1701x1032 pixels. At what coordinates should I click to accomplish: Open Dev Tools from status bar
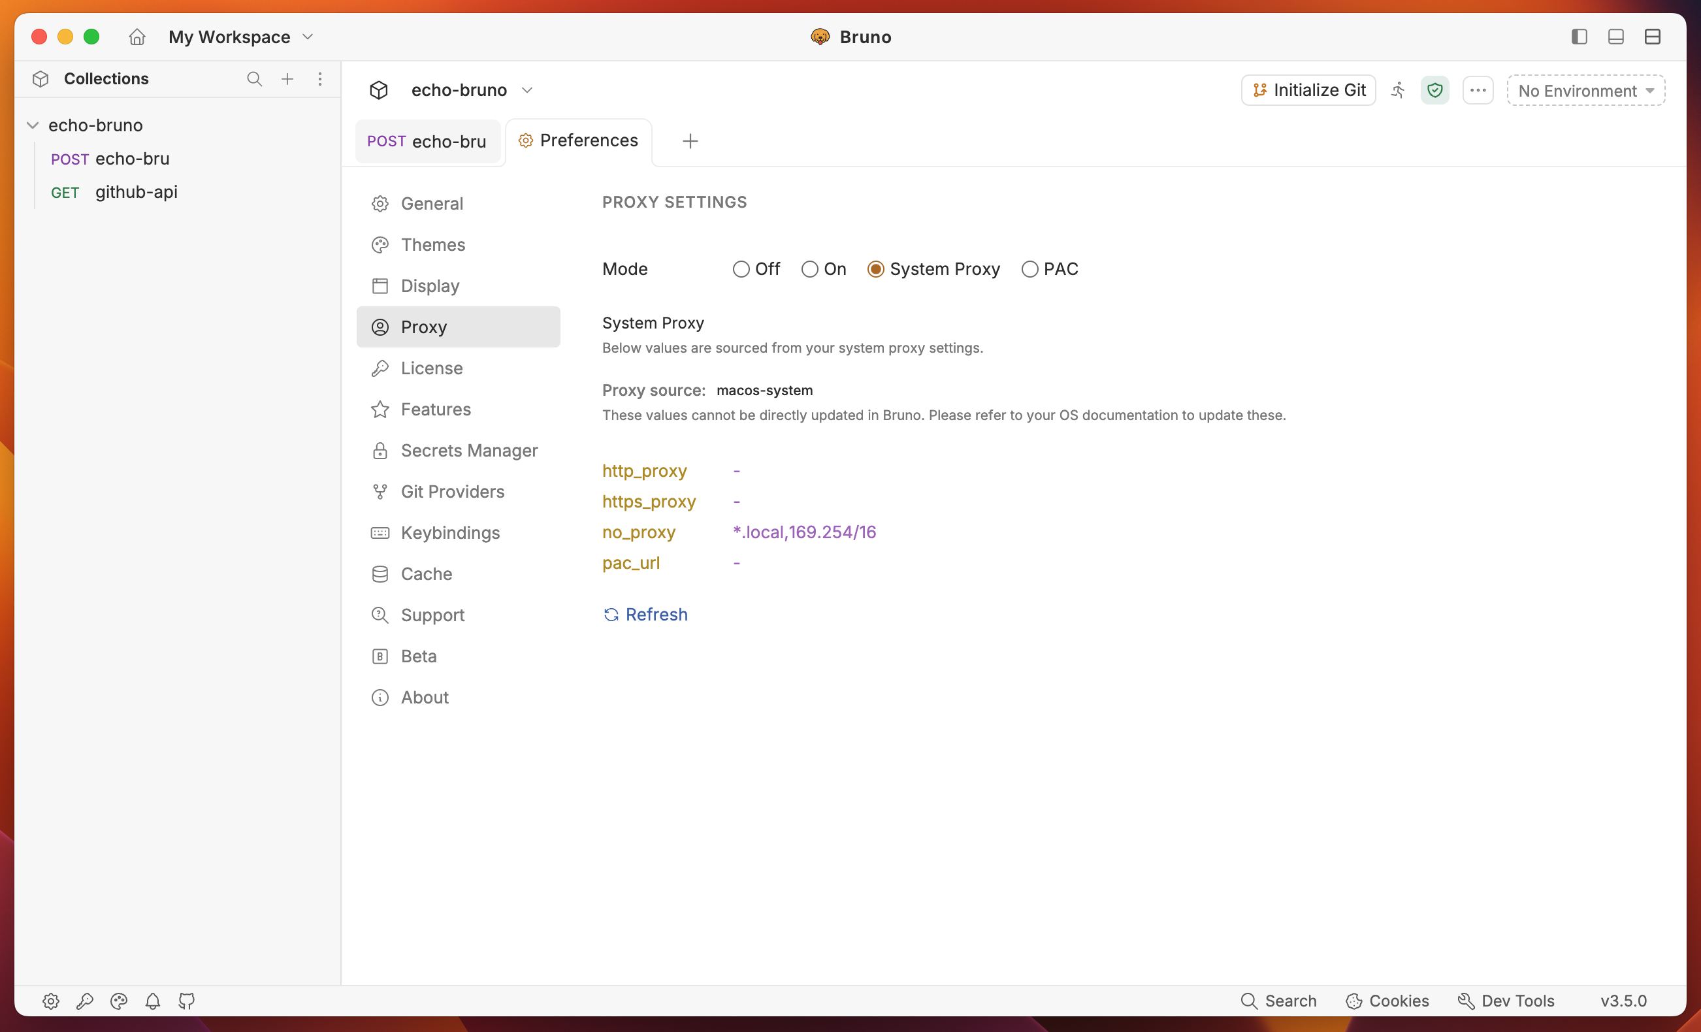1505,1001
